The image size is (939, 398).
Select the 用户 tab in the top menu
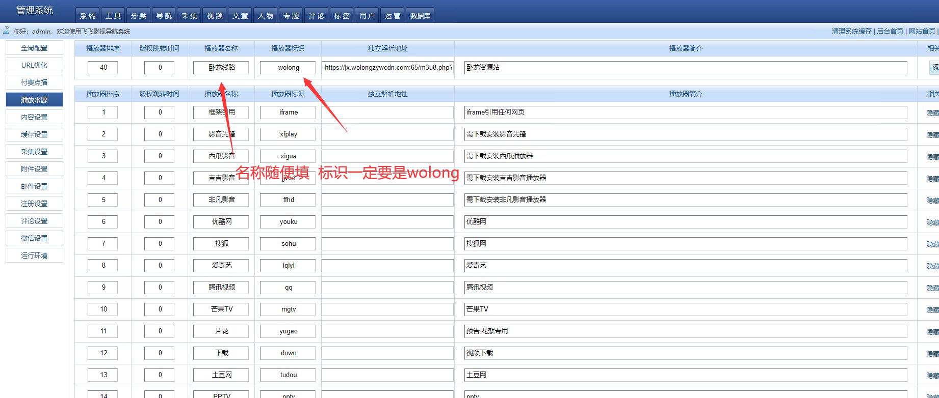pyautogui.click(x=367, y=16)
